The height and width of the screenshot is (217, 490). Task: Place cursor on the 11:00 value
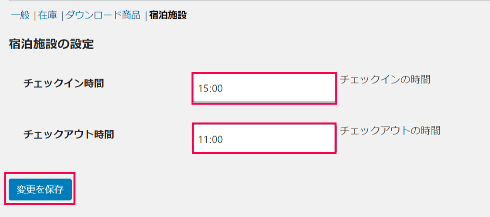click(211, 139)
